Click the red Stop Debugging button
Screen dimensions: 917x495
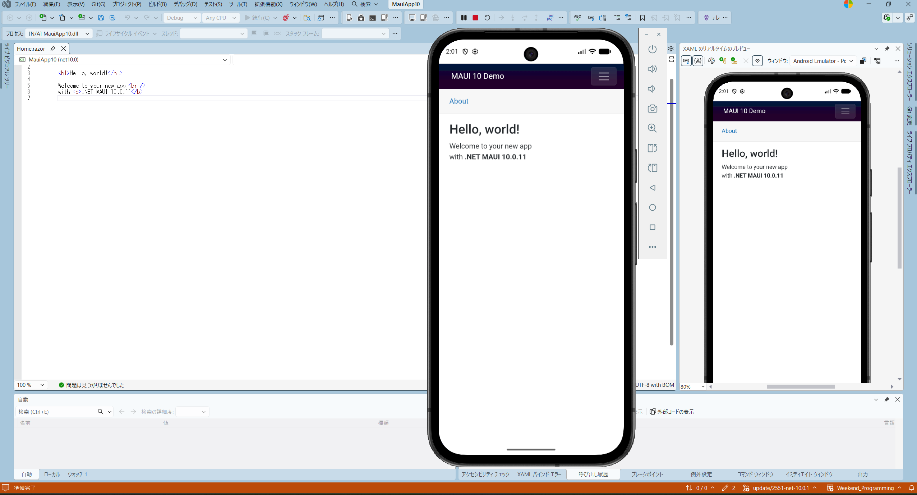coord(475,18)
